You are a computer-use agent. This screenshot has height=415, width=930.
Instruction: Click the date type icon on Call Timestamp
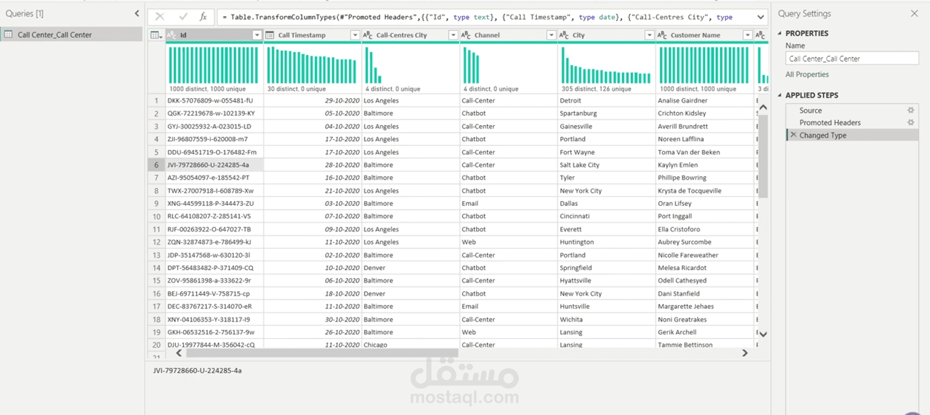click(269, 35)
